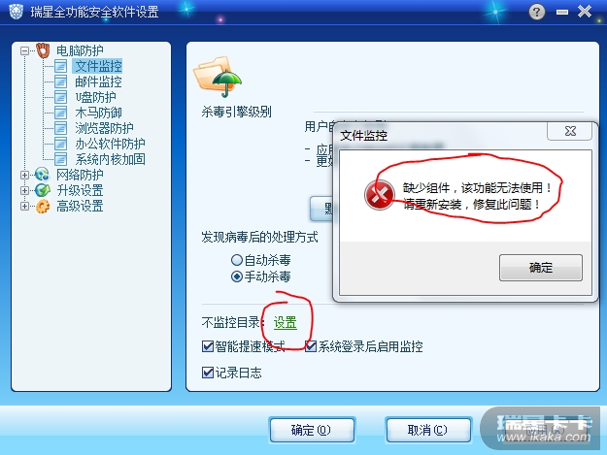Screen dimensions: 607x455
Task: Click the Rising shield logo in title bar
Action: pos(16,12)
